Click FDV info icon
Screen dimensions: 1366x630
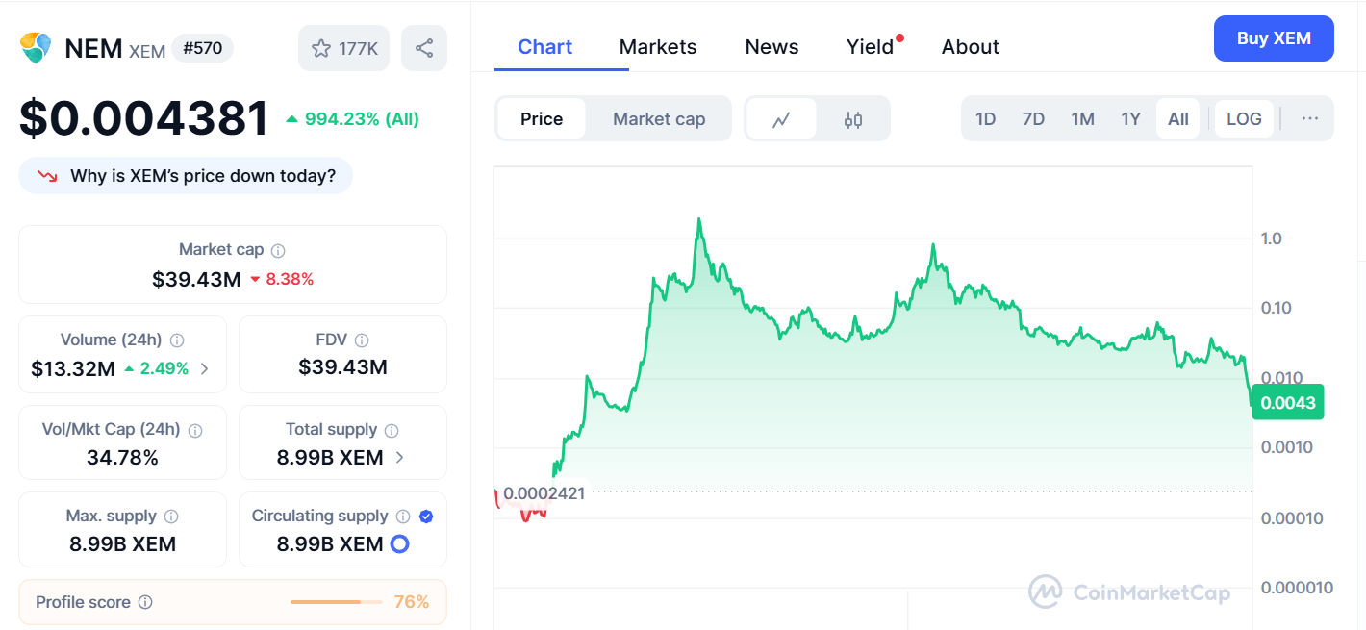pyautogui.click(x=362, y=340)
